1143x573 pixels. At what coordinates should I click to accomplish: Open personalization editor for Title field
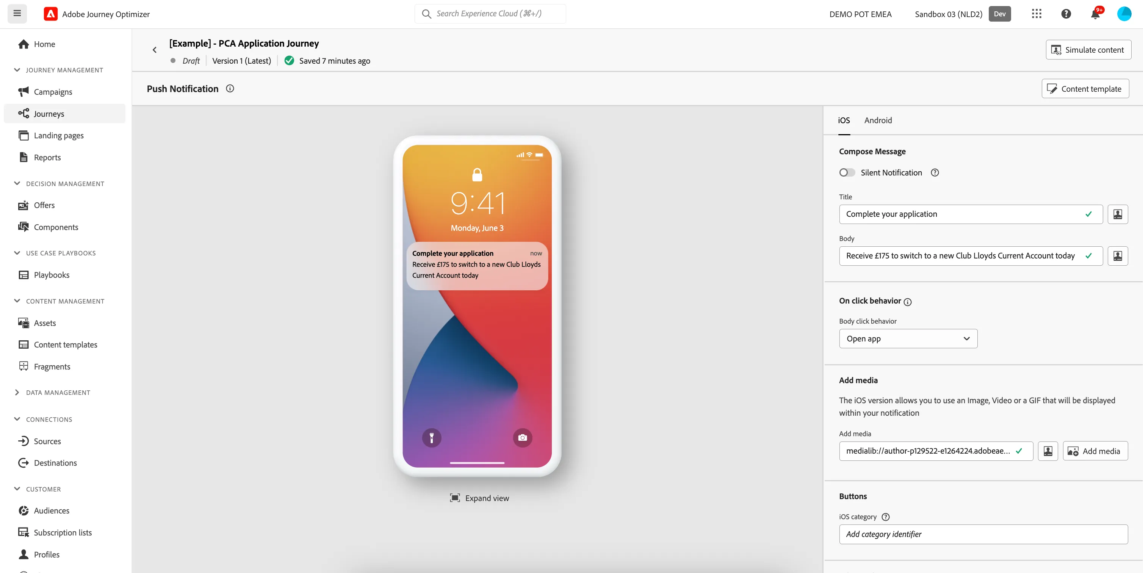point(1117,214)
